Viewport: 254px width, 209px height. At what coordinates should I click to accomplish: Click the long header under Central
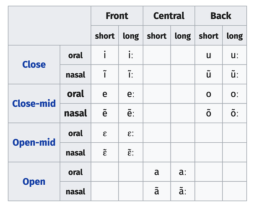point(183,36)
